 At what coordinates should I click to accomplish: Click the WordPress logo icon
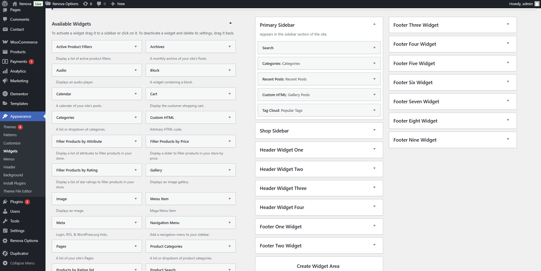pos(5,4)
